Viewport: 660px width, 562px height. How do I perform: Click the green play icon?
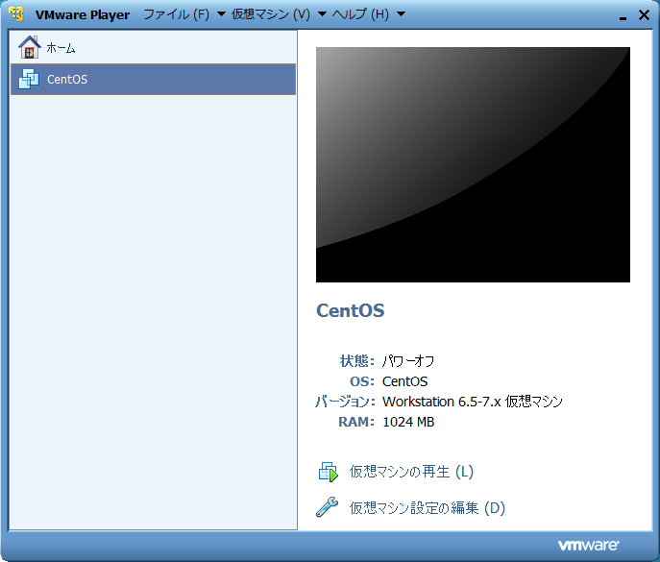point(329,472)
